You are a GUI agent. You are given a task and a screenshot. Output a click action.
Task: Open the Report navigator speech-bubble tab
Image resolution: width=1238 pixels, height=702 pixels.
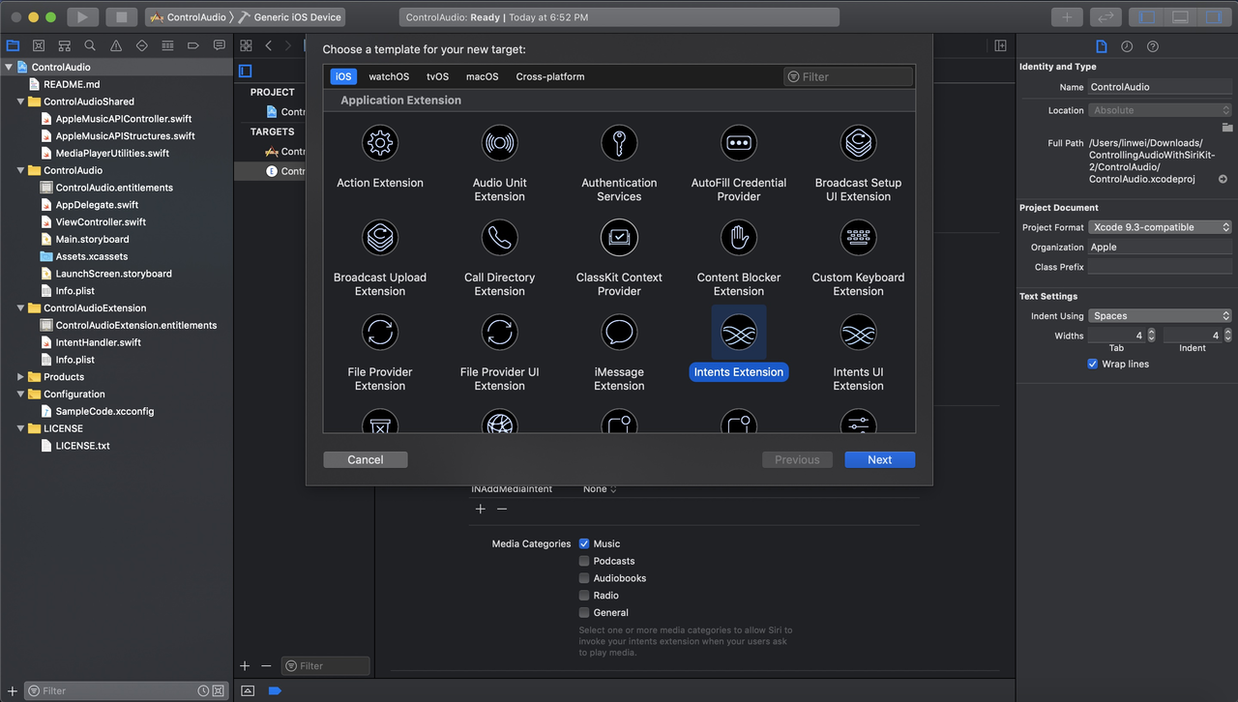(220, 45)
